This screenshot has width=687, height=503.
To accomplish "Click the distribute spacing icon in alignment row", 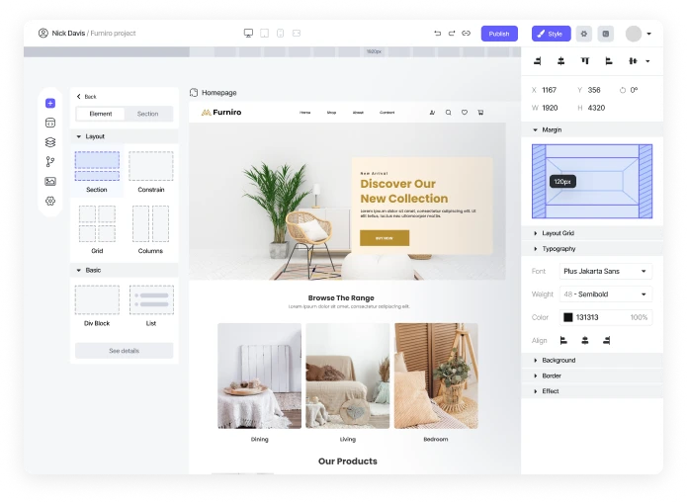I will (x=633, y=61).
